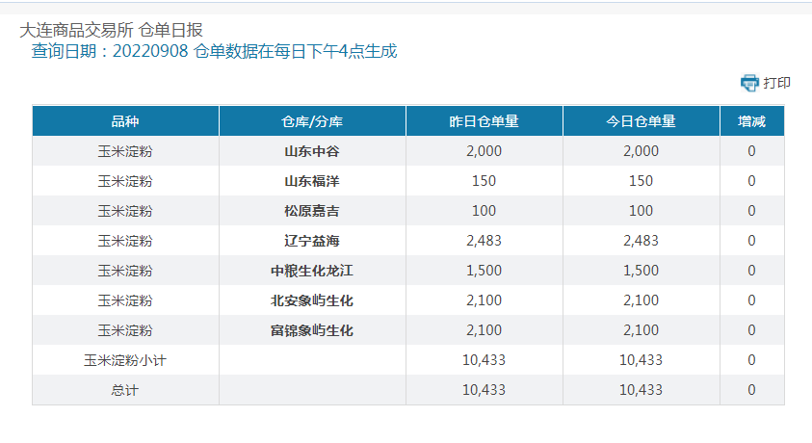
Task: Click the 增减 value 0 in 山东中谷 row
Action: [751, 151]
